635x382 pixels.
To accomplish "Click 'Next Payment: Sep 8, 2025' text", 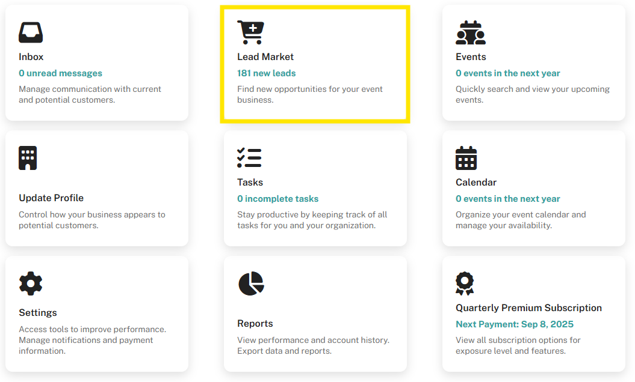I will [514, 324].
